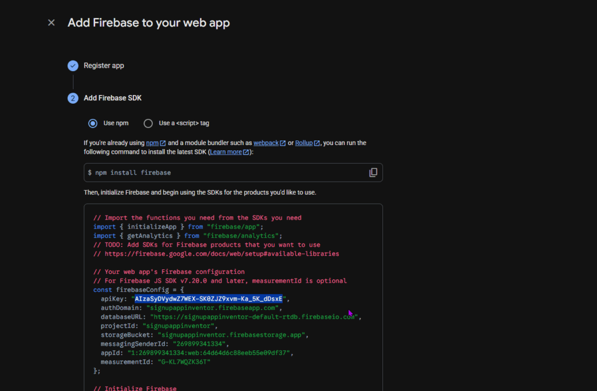Click the Register app checkmark icon
Image resolution: width=597 pixels, height=391 pixels.
pyautogui.click(x=73, y=66)
